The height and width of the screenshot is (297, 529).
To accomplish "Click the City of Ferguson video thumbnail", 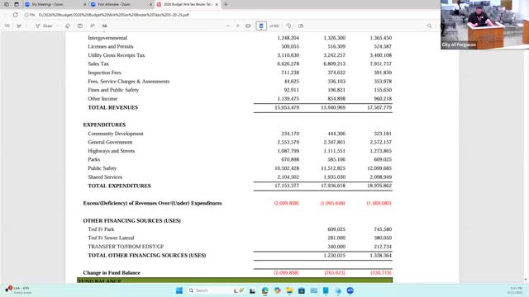I will pos(484,25).
